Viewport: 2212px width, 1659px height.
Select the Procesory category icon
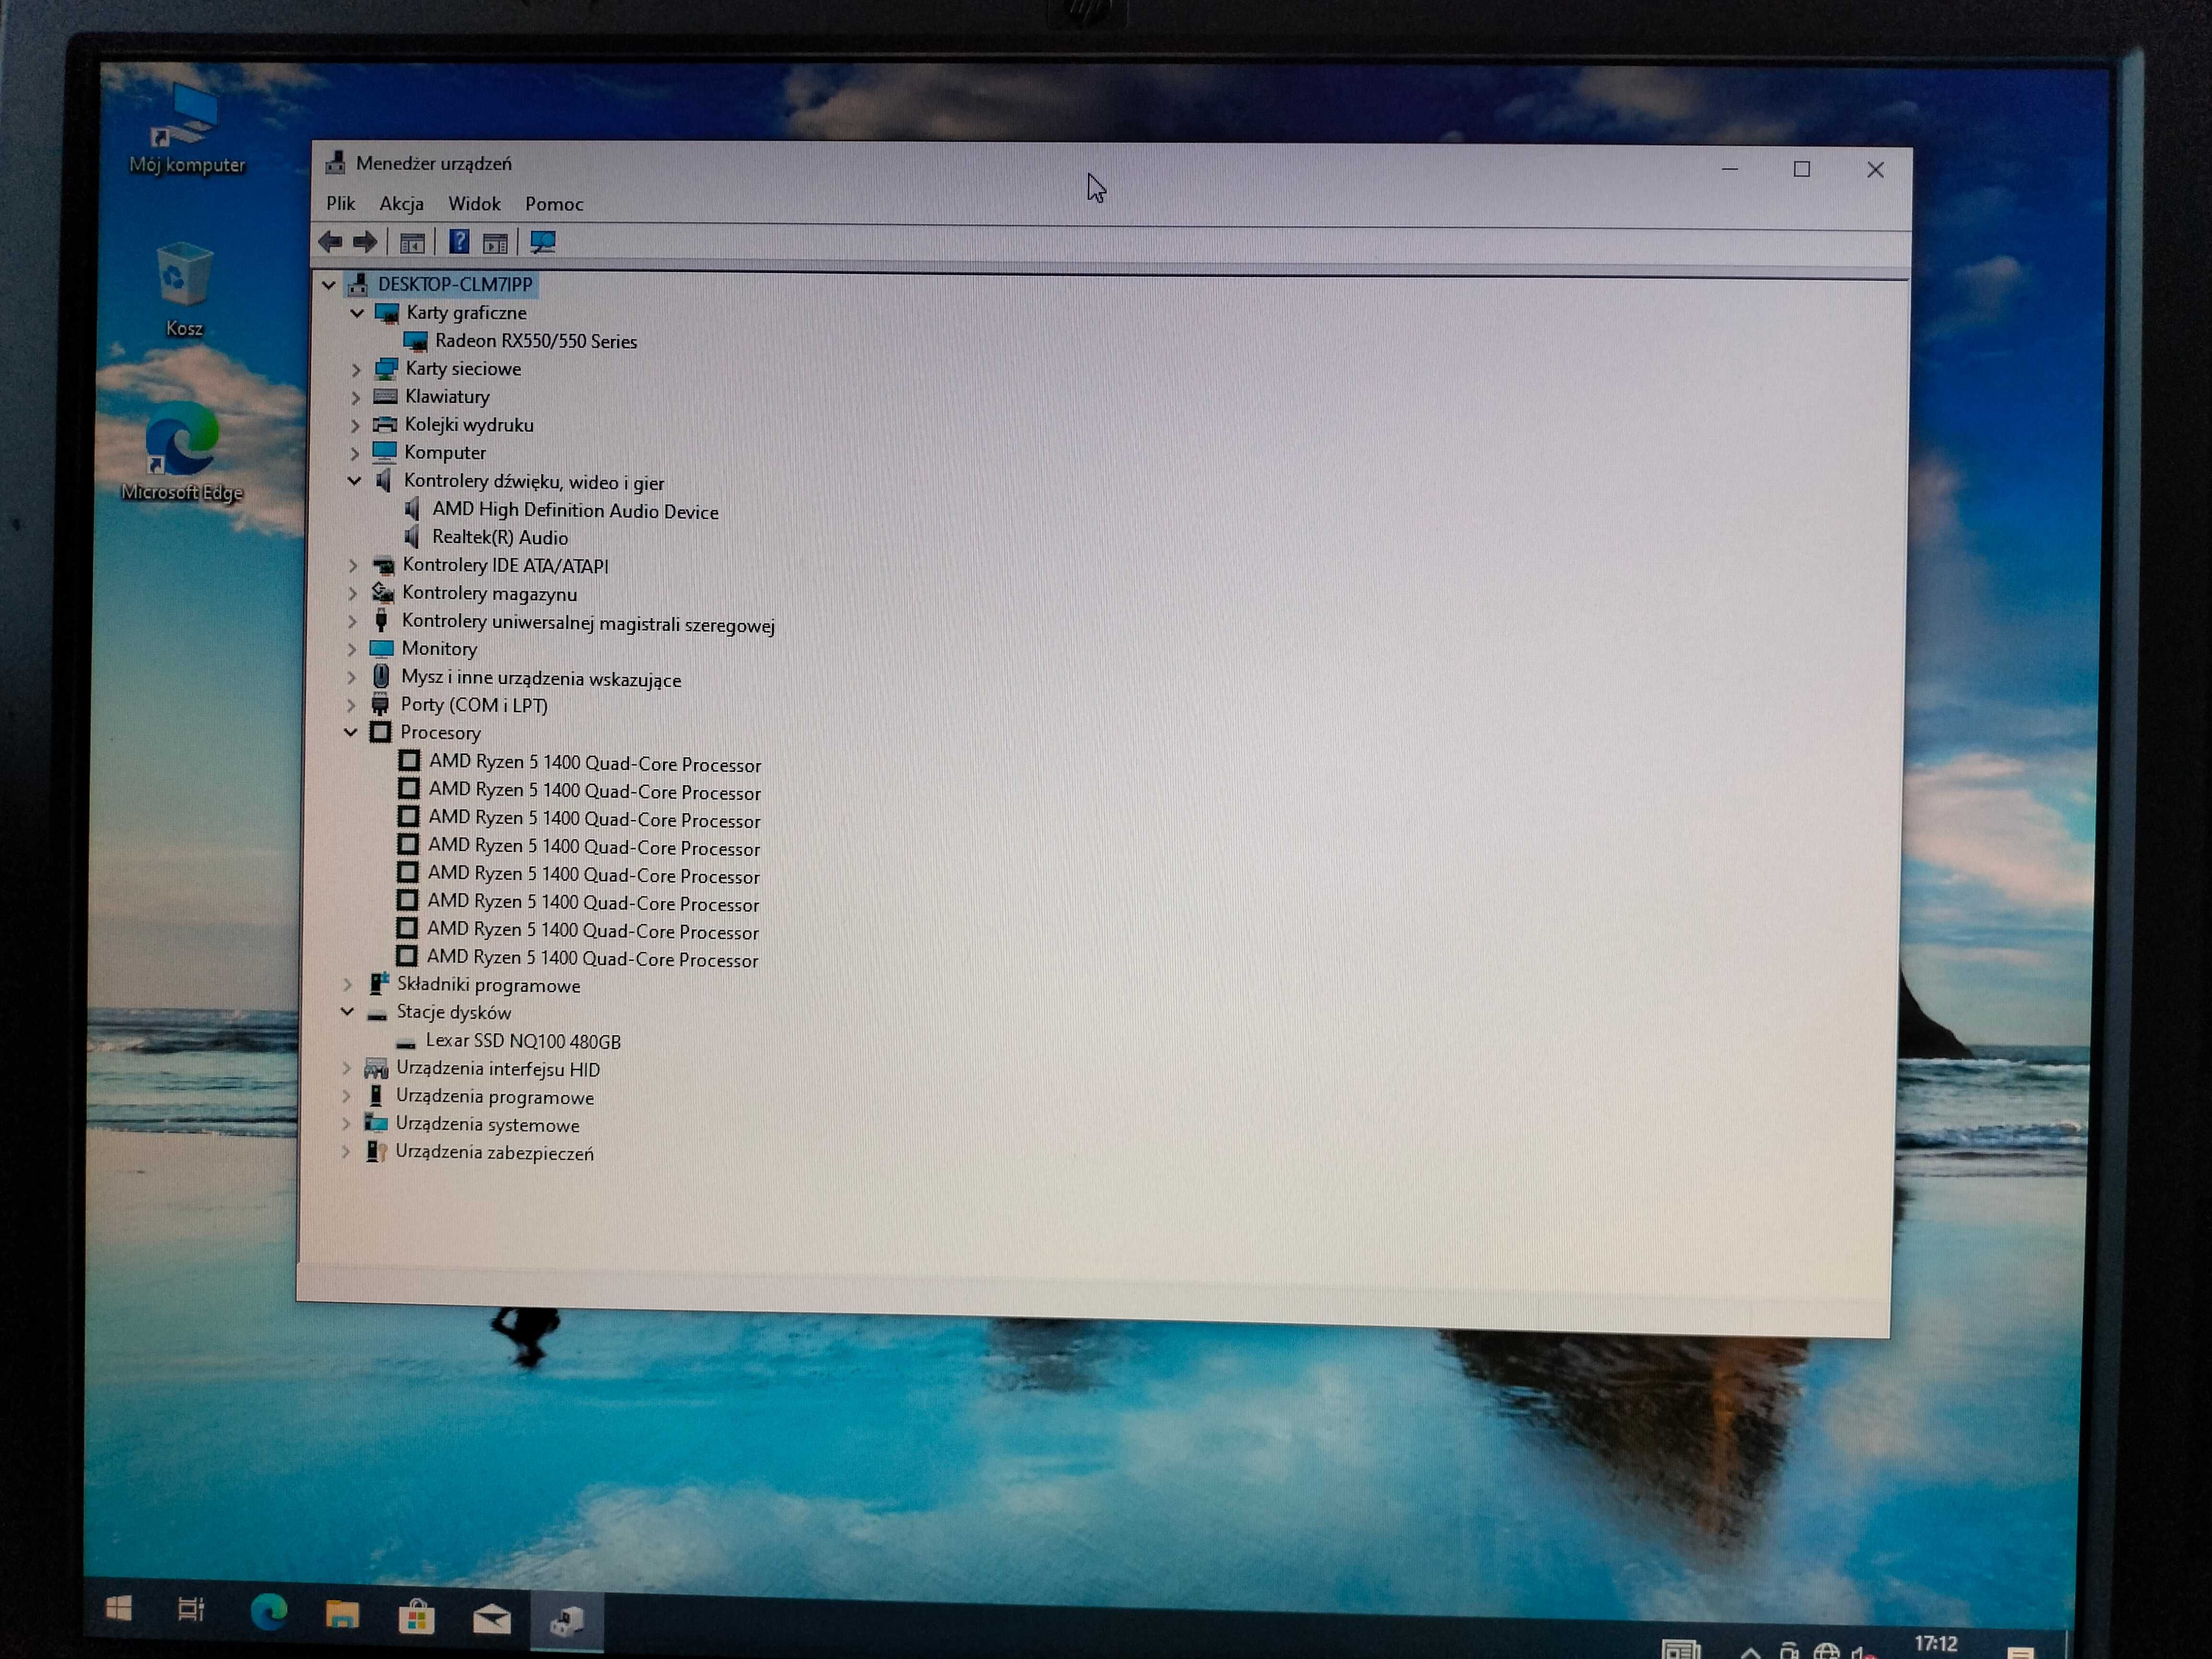[x=380, y=732]
